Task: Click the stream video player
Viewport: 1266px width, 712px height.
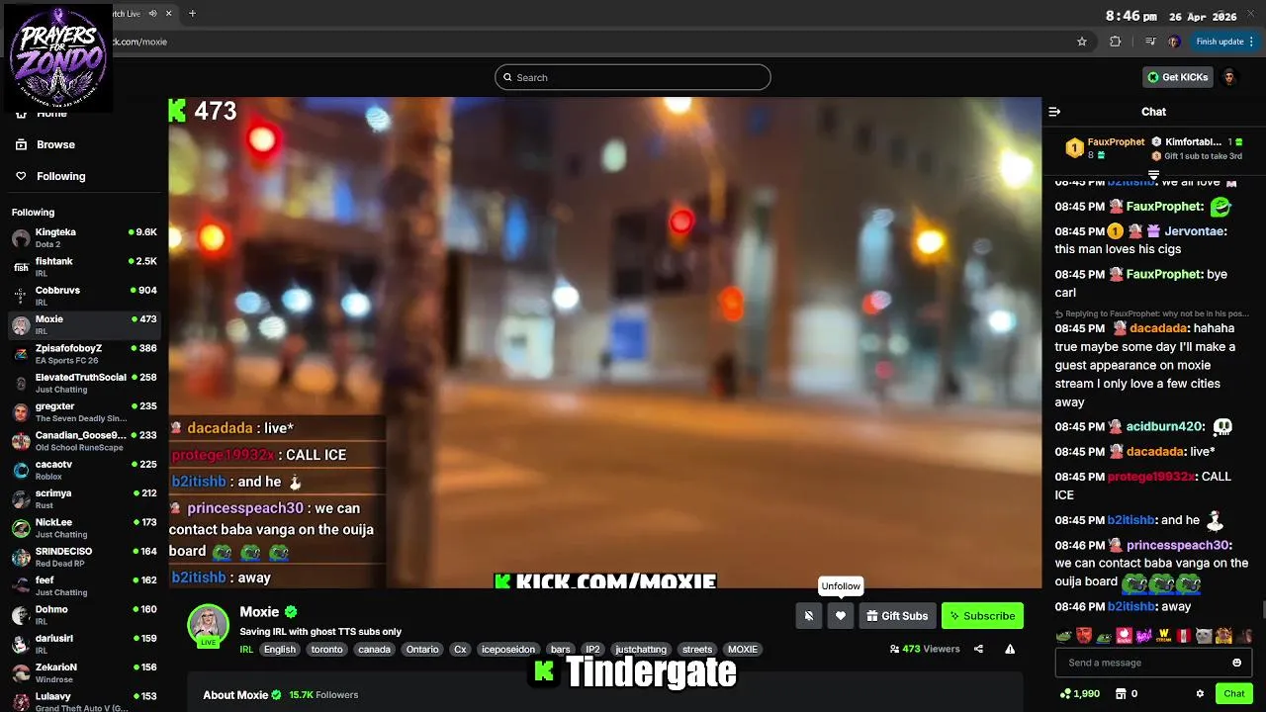Action: 604,342
